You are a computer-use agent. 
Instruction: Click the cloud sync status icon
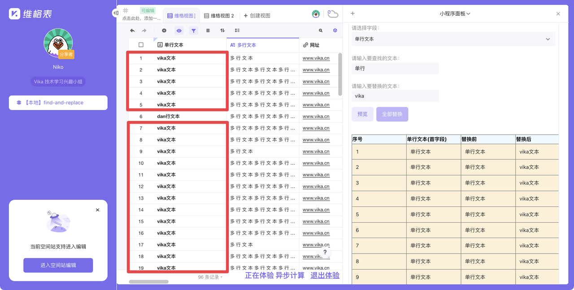point(332,14)
